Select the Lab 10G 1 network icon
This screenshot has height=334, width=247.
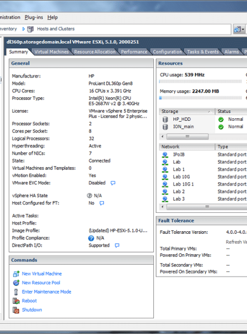pyautogui.click(x=165, y=184)
